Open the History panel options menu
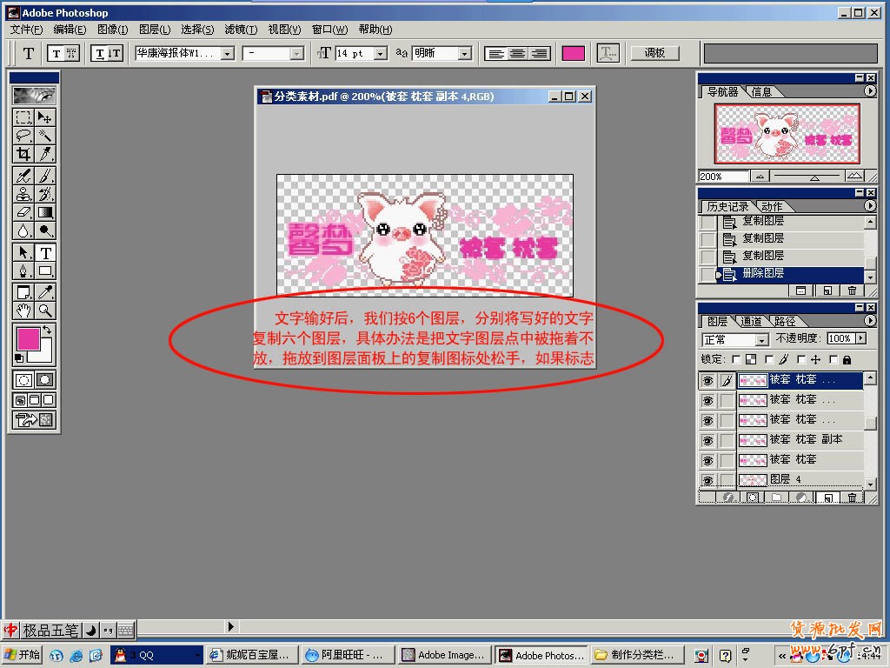This screenshot has width=890, height=668. coord(869,205)
